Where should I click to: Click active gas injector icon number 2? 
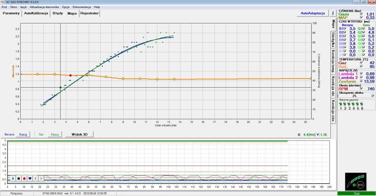[x=345, y=104]
